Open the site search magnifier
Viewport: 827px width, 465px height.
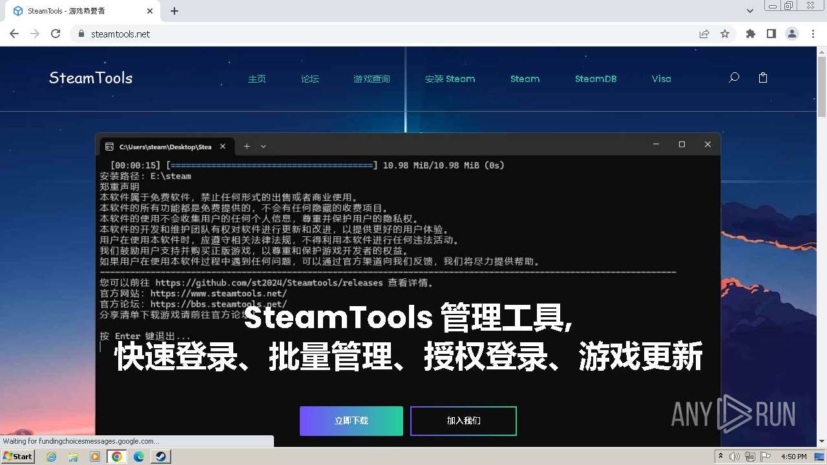[734, 77]
